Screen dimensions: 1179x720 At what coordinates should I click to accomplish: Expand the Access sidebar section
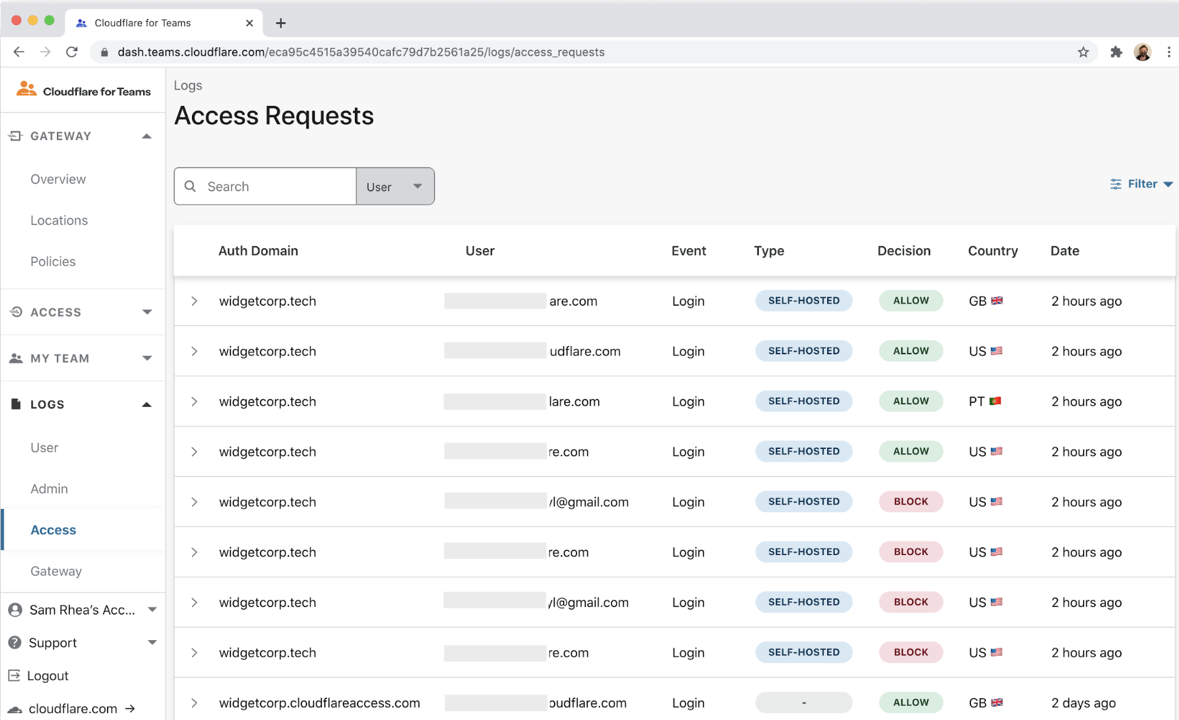pyautogui.click(x=147, y=312)
